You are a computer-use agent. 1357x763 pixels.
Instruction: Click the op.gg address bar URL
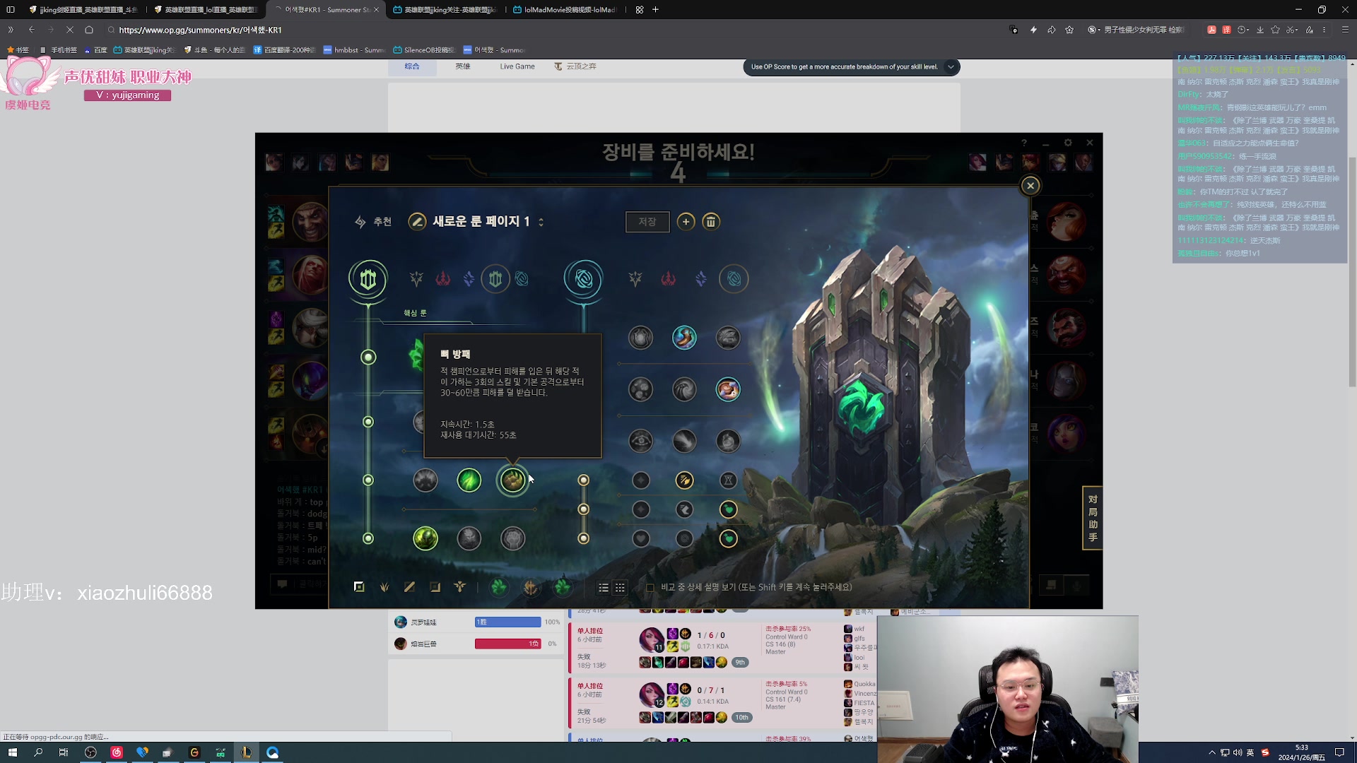click(200, 30)
